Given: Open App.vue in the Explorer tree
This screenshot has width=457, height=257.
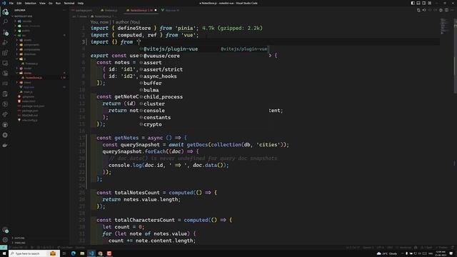Looking at the screenshot, I should [x=29, y=87].
